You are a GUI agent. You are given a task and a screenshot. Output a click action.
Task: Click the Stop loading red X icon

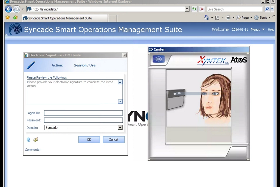pyautogui.click(x=202, y=9)
